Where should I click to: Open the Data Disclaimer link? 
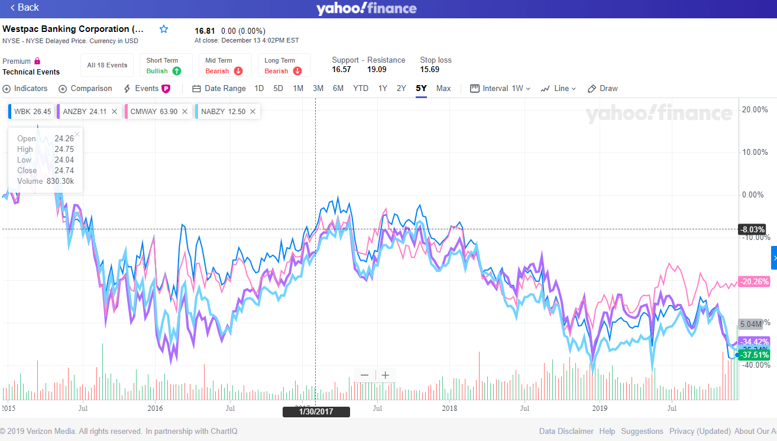(566, 432)
